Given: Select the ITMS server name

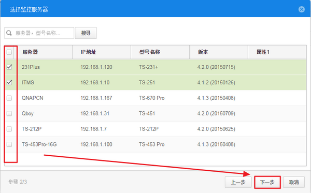Looking at the screenshot, I should [28, 83].
